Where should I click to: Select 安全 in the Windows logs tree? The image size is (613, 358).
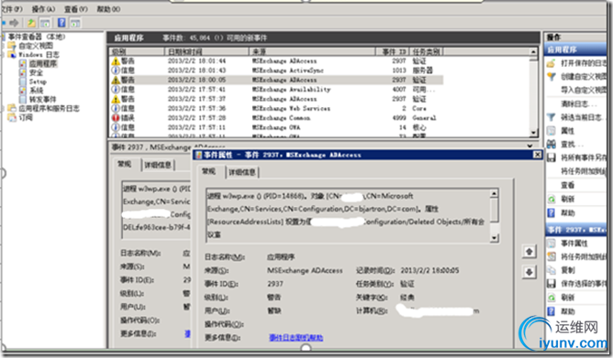click(x=36, y=72)
